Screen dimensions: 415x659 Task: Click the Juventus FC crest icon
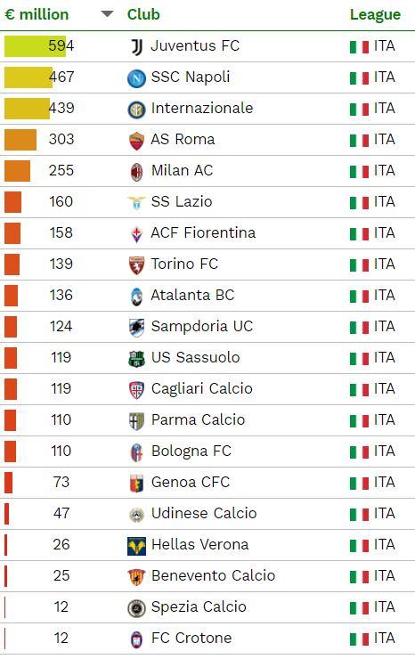click(x=136, y=46)
